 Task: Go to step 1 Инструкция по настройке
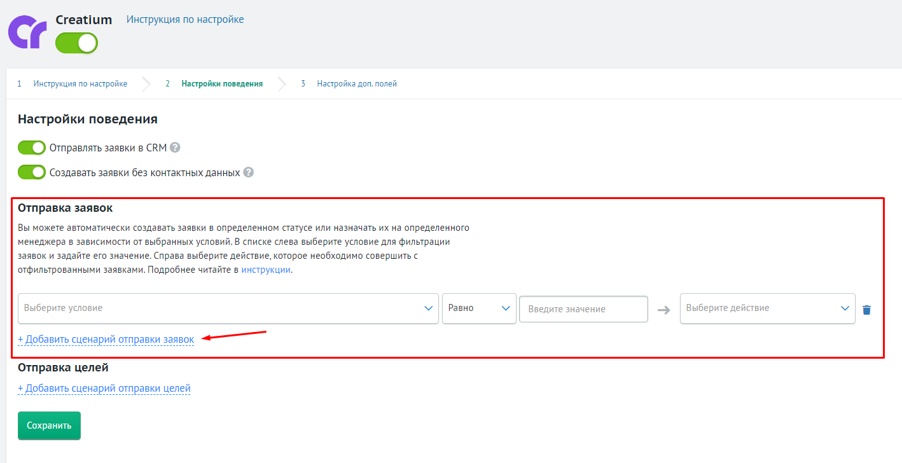(x=80, y=83)
